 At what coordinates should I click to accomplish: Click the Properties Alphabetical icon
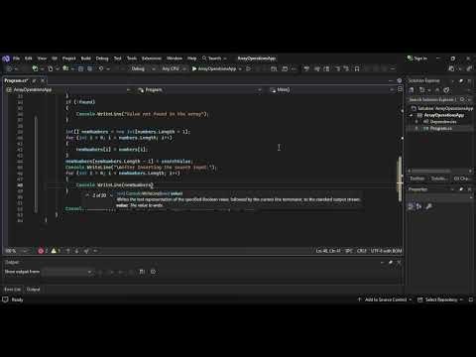click(x=418, y=206)
